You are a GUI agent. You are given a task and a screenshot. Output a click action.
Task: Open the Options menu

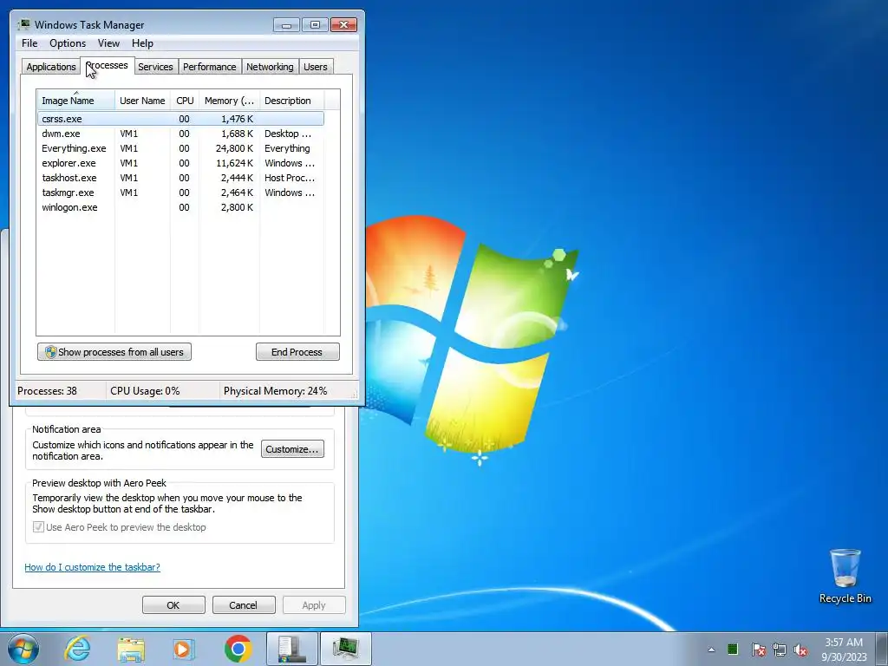(68, 43)
